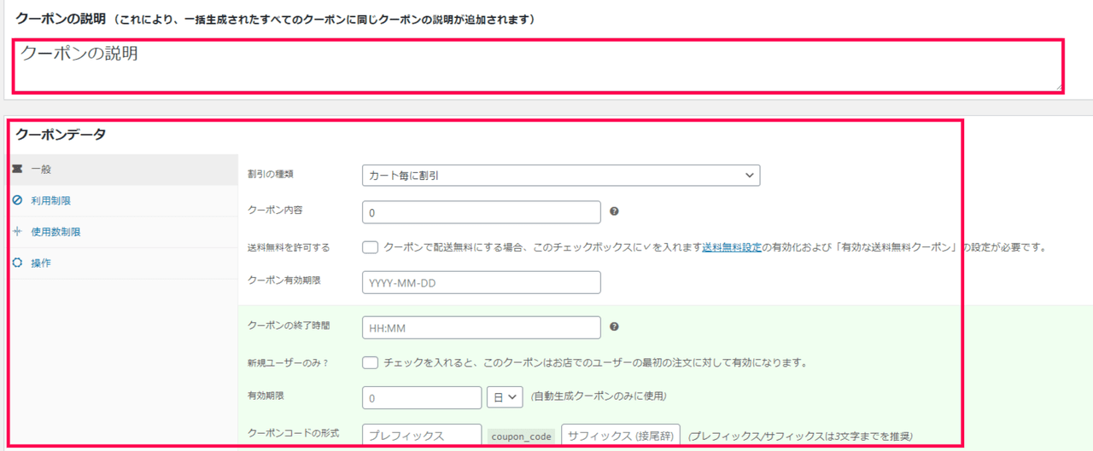Viewport: 1093px width, 451px height.
Task: Click the プレフィックス input field
Action: click(422, 436)
